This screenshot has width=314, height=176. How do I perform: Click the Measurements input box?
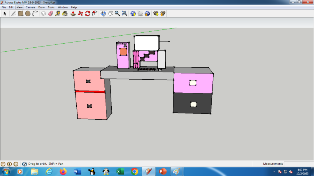click(x=298, y=164)
